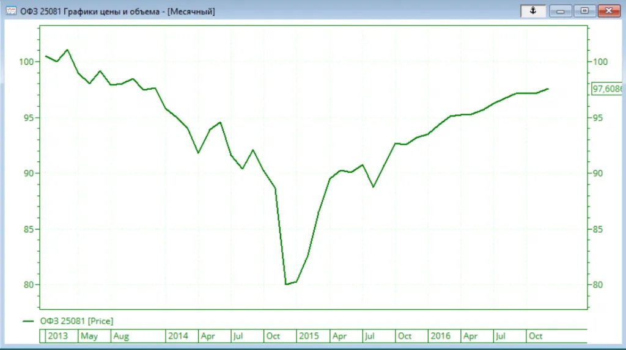Select the 2014 marker on time axis
The image size is (626, 350).
click(x=178, y=336)
